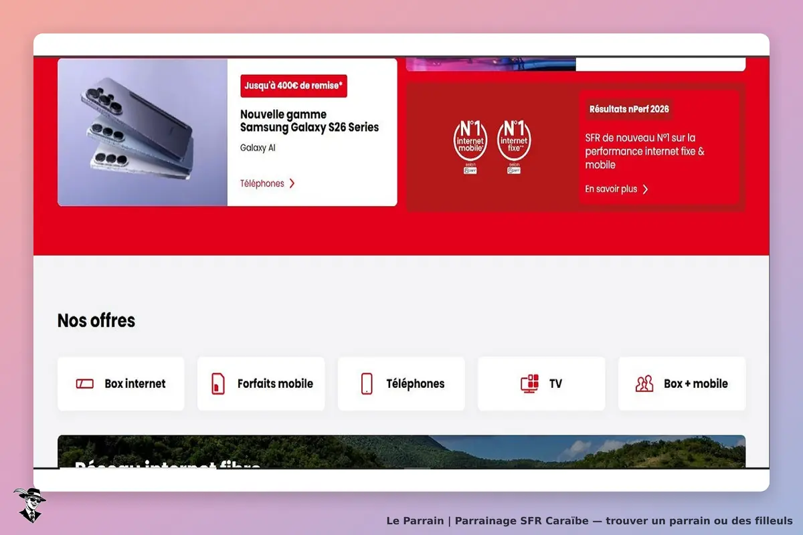Click the chevron beside En savoir plus
Screen dimensions: 803x535
point(645,189)
